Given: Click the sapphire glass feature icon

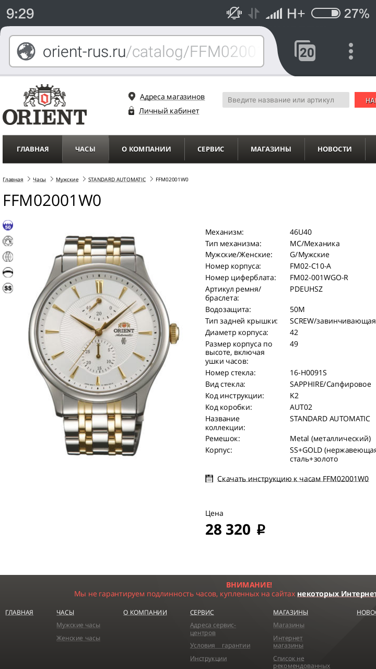Looking at the screenshot, I should (x=8, y=272).
